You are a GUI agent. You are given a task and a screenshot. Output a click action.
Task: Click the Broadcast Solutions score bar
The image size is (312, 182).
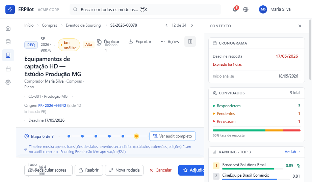252,169
